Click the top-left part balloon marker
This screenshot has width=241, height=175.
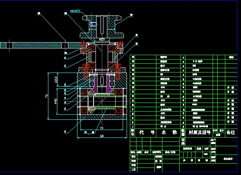click(x=39, y=13)
